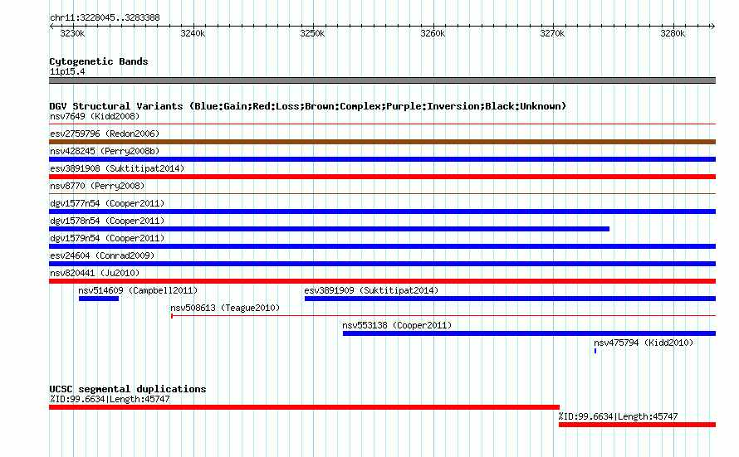Select the red nsv820441 loss bar

coord(382,281)
